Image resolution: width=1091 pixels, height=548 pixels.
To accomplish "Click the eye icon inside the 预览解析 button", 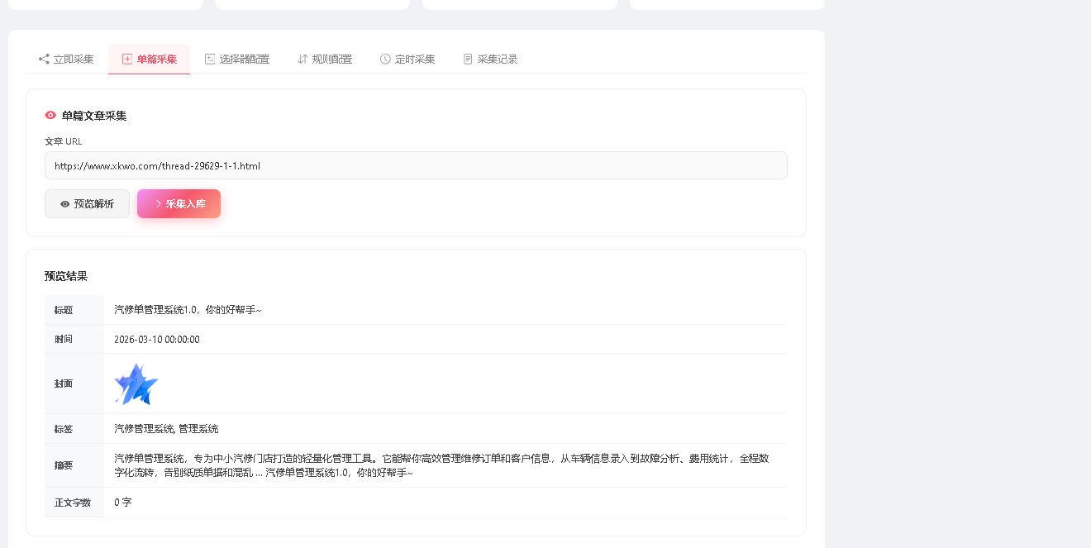I will [x=64, y=203].
